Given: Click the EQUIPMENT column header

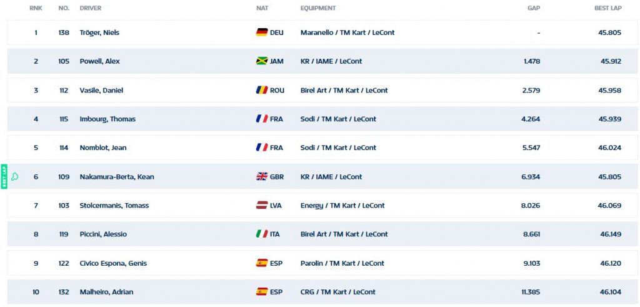Looking at the screenshot, I should (x=318, y=8).
